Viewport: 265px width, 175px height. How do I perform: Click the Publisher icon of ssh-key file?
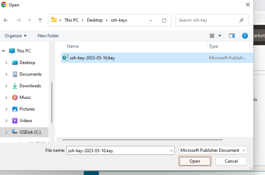click(x=65, y=58)
